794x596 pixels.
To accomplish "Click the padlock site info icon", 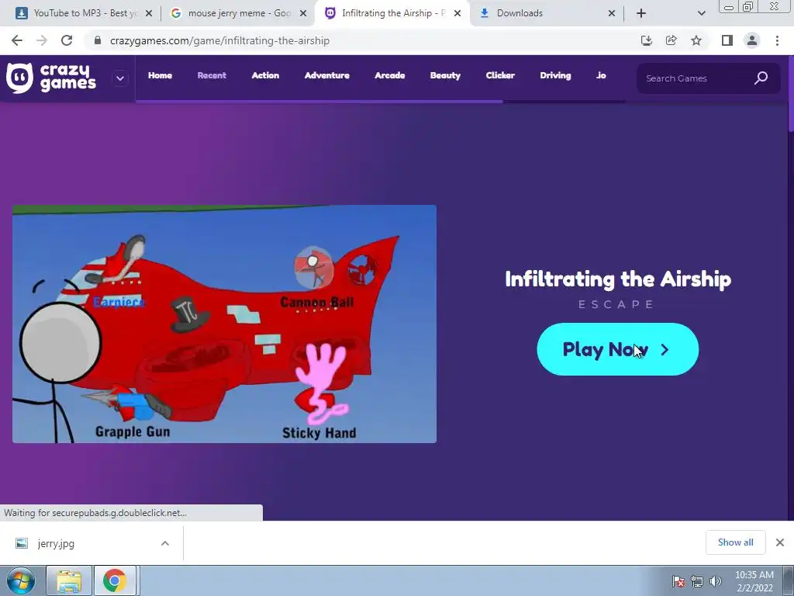I will [98, 40].
